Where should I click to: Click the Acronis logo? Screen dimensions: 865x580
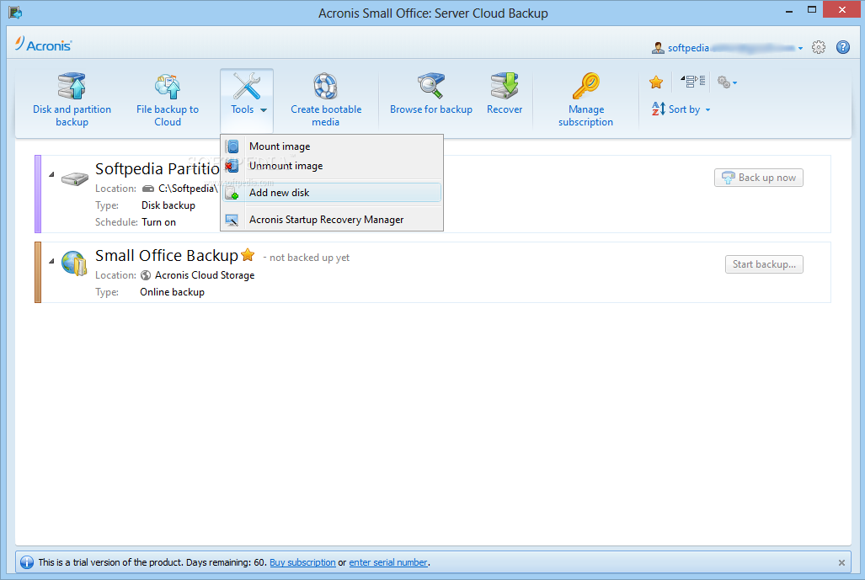[x=44, y=44]
